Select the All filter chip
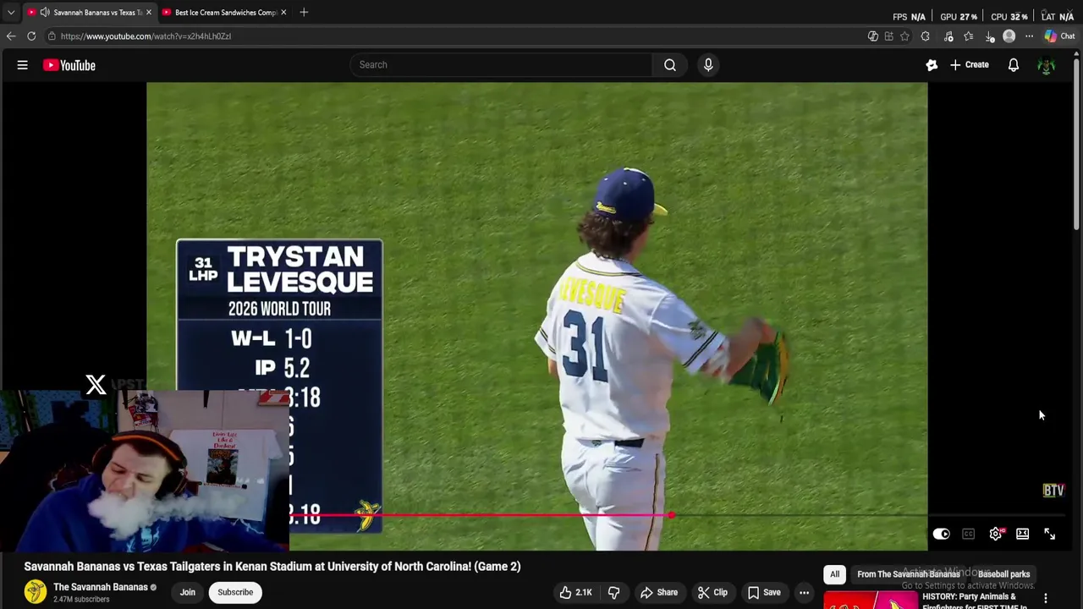1083x609 pixels. click(834, 574)
